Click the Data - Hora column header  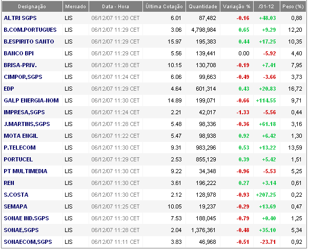point(116,7)
